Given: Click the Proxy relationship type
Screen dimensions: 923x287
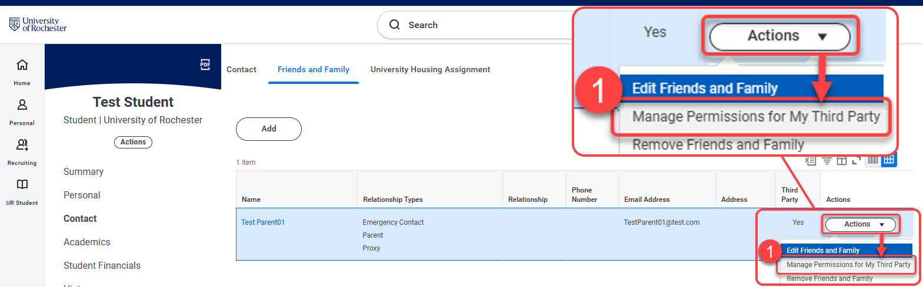Looking at the screenshot, I should [371, 248].
